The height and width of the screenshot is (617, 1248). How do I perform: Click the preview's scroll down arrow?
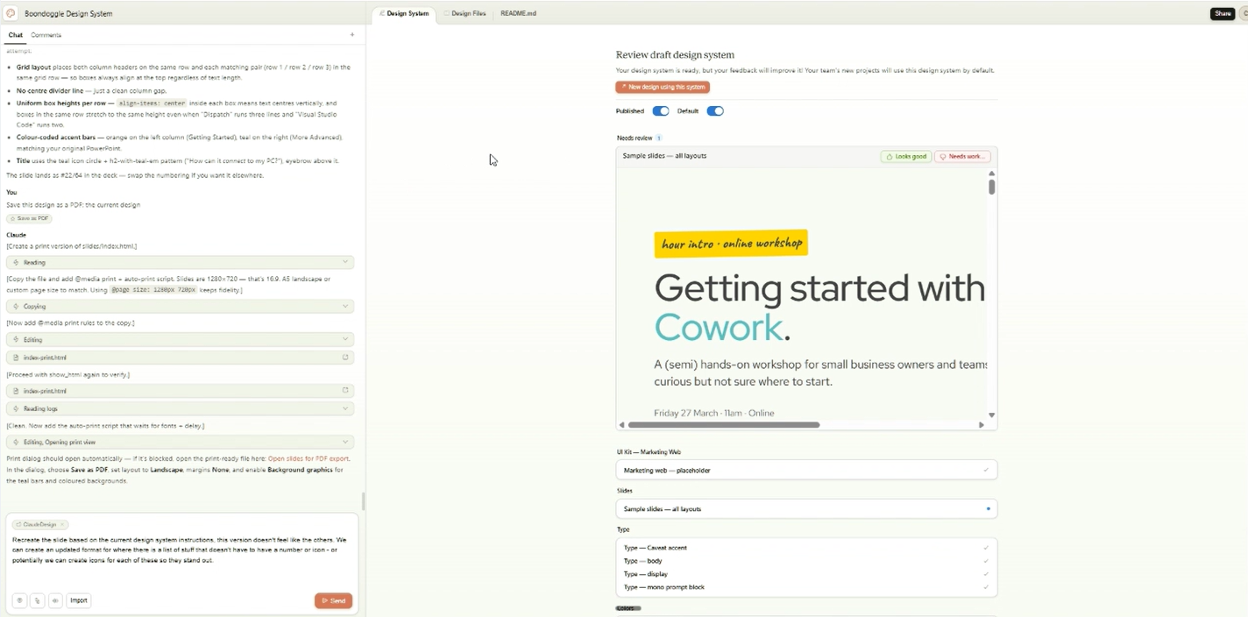(x=992, y=415)
